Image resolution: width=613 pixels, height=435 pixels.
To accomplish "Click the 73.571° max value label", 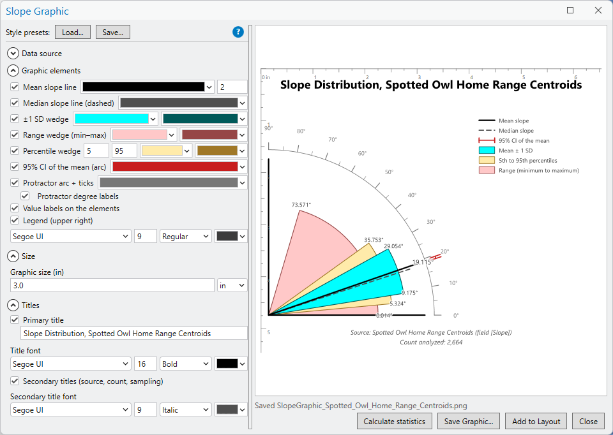I will pos(301,205).
